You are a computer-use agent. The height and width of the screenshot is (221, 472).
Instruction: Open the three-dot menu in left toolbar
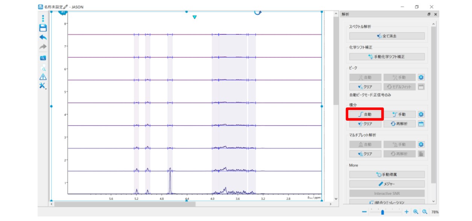pos(43,18)
